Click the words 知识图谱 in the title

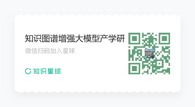[42, 38]
